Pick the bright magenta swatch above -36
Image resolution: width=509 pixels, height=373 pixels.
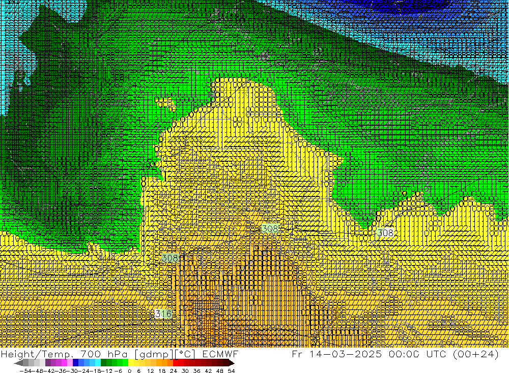(64, 363)
